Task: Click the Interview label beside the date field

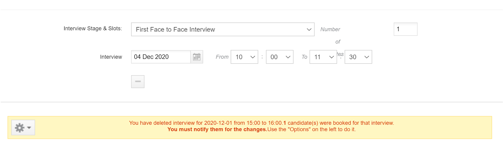Action: pyautogui.click(x=111, y=57)
